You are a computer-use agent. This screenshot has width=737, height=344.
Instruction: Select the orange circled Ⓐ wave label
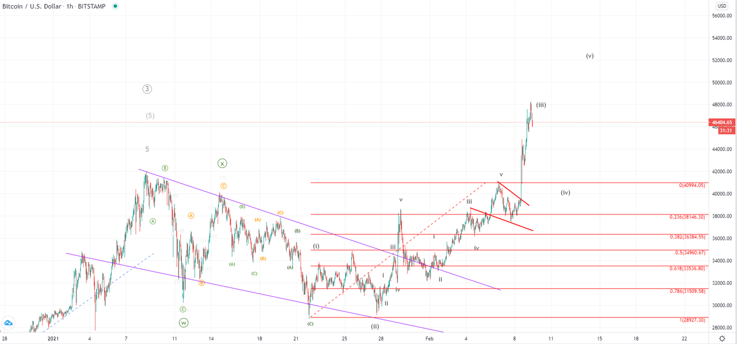click(190, 216)
